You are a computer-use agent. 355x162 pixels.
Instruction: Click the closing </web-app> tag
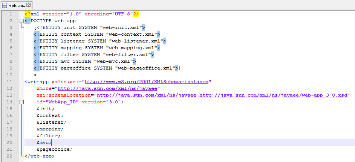tap(40, 156)
